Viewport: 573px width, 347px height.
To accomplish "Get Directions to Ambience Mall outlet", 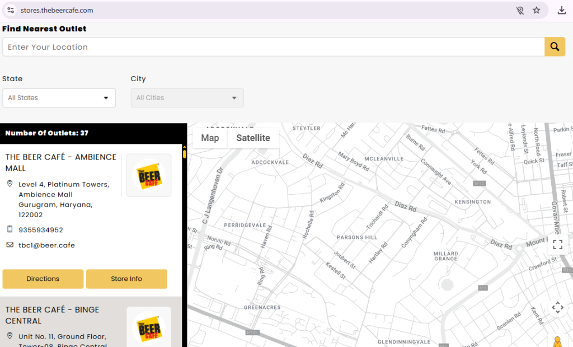I will 43,279.
